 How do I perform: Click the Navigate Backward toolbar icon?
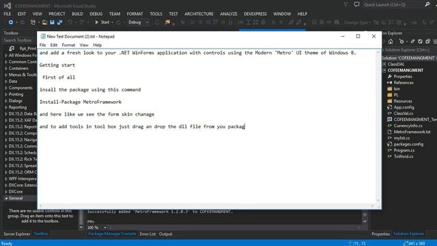point(11,23)
